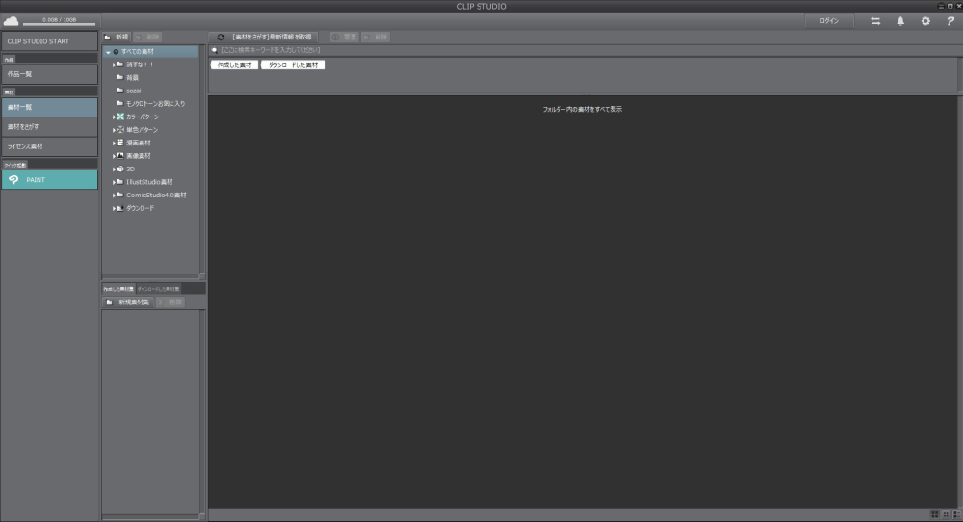963x522 pixels.
Task: Open 作品一覧 works list
Action: tap(49, 74)
